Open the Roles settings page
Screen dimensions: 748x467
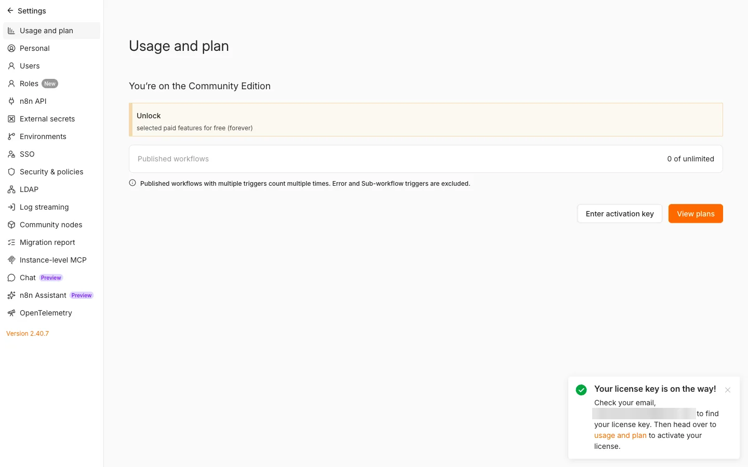click(51, 84)
